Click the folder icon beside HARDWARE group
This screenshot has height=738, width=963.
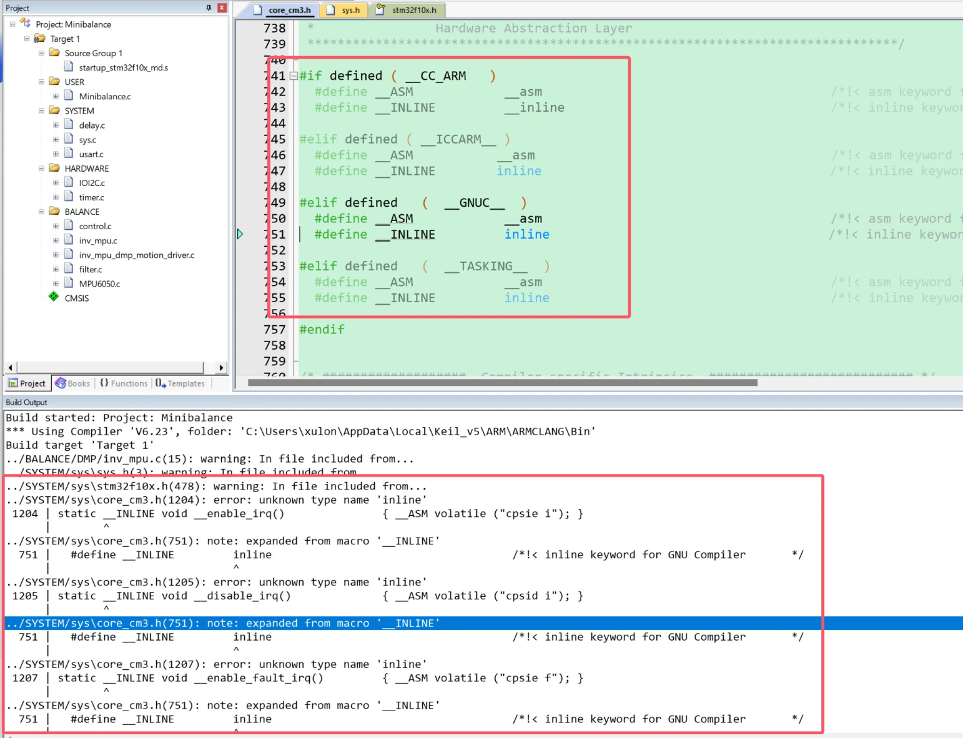(x=54, y=168)
